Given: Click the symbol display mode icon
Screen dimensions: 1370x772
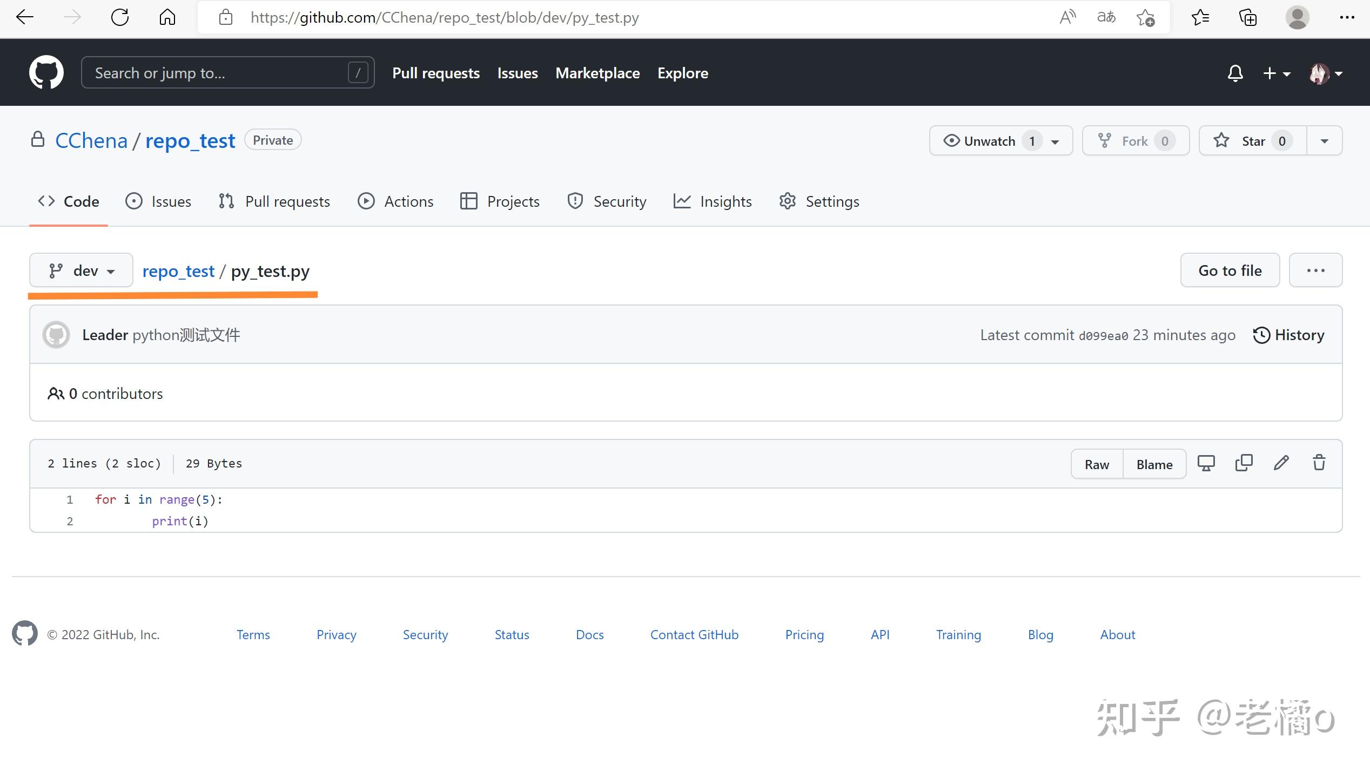Looking at the screenshot, I should pos(1206,463).
